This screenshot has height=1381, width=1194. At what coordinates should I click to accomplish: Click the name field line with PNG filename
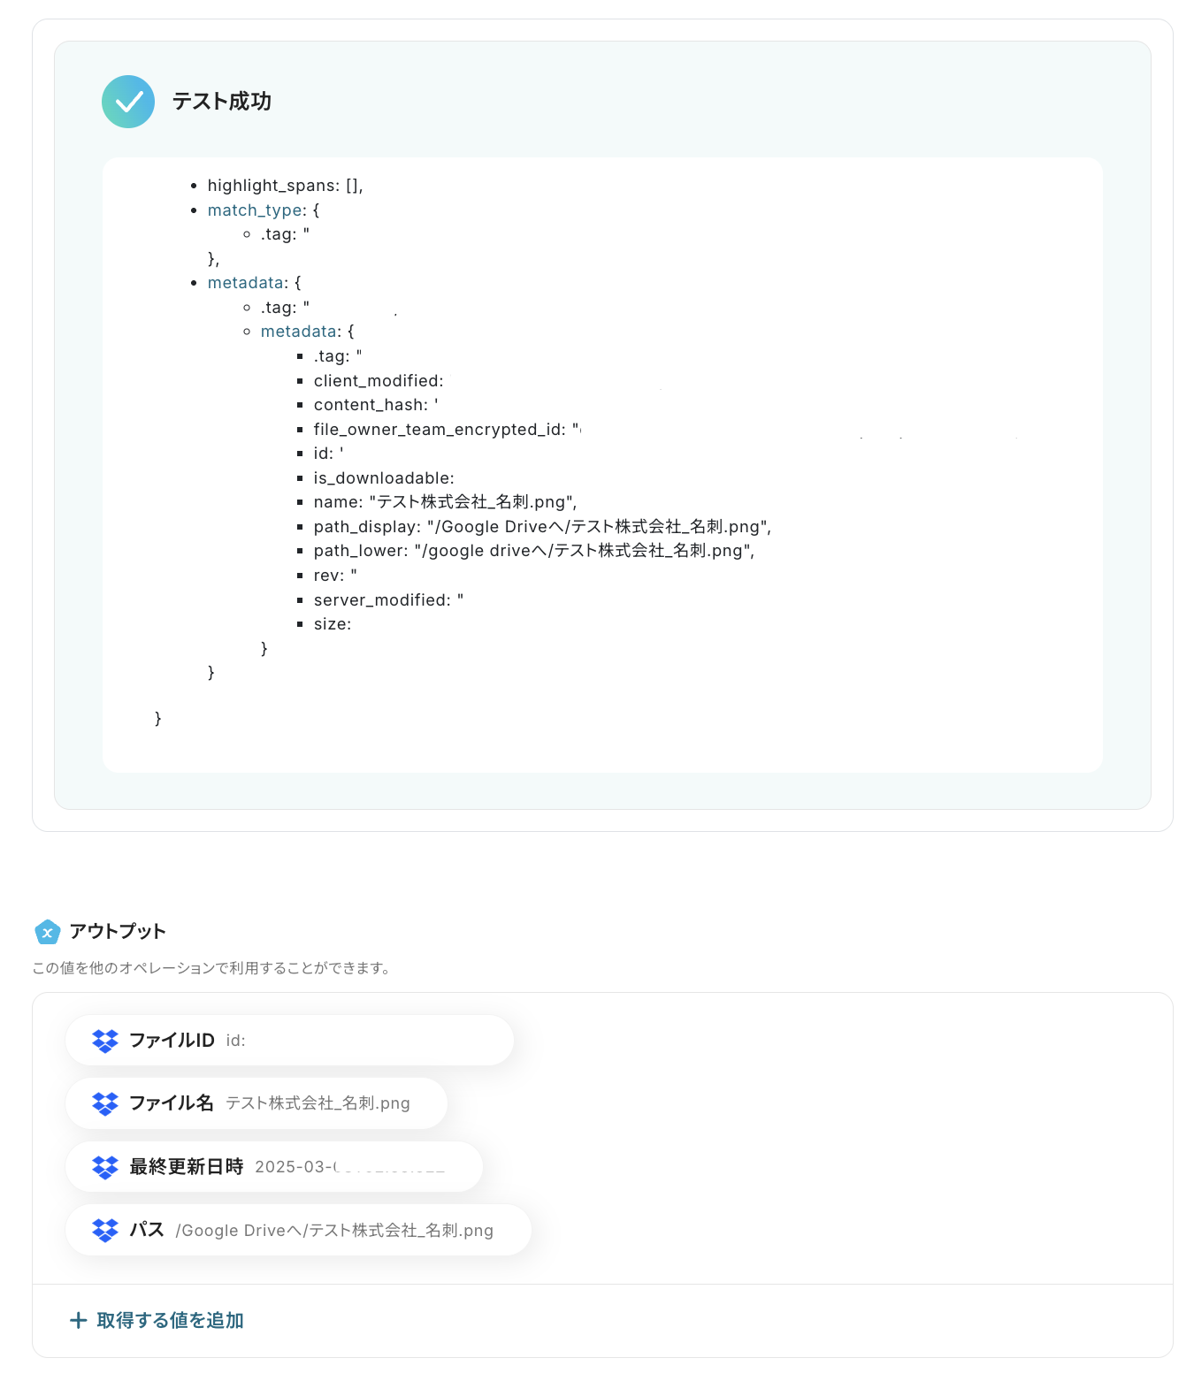[445, 502]
